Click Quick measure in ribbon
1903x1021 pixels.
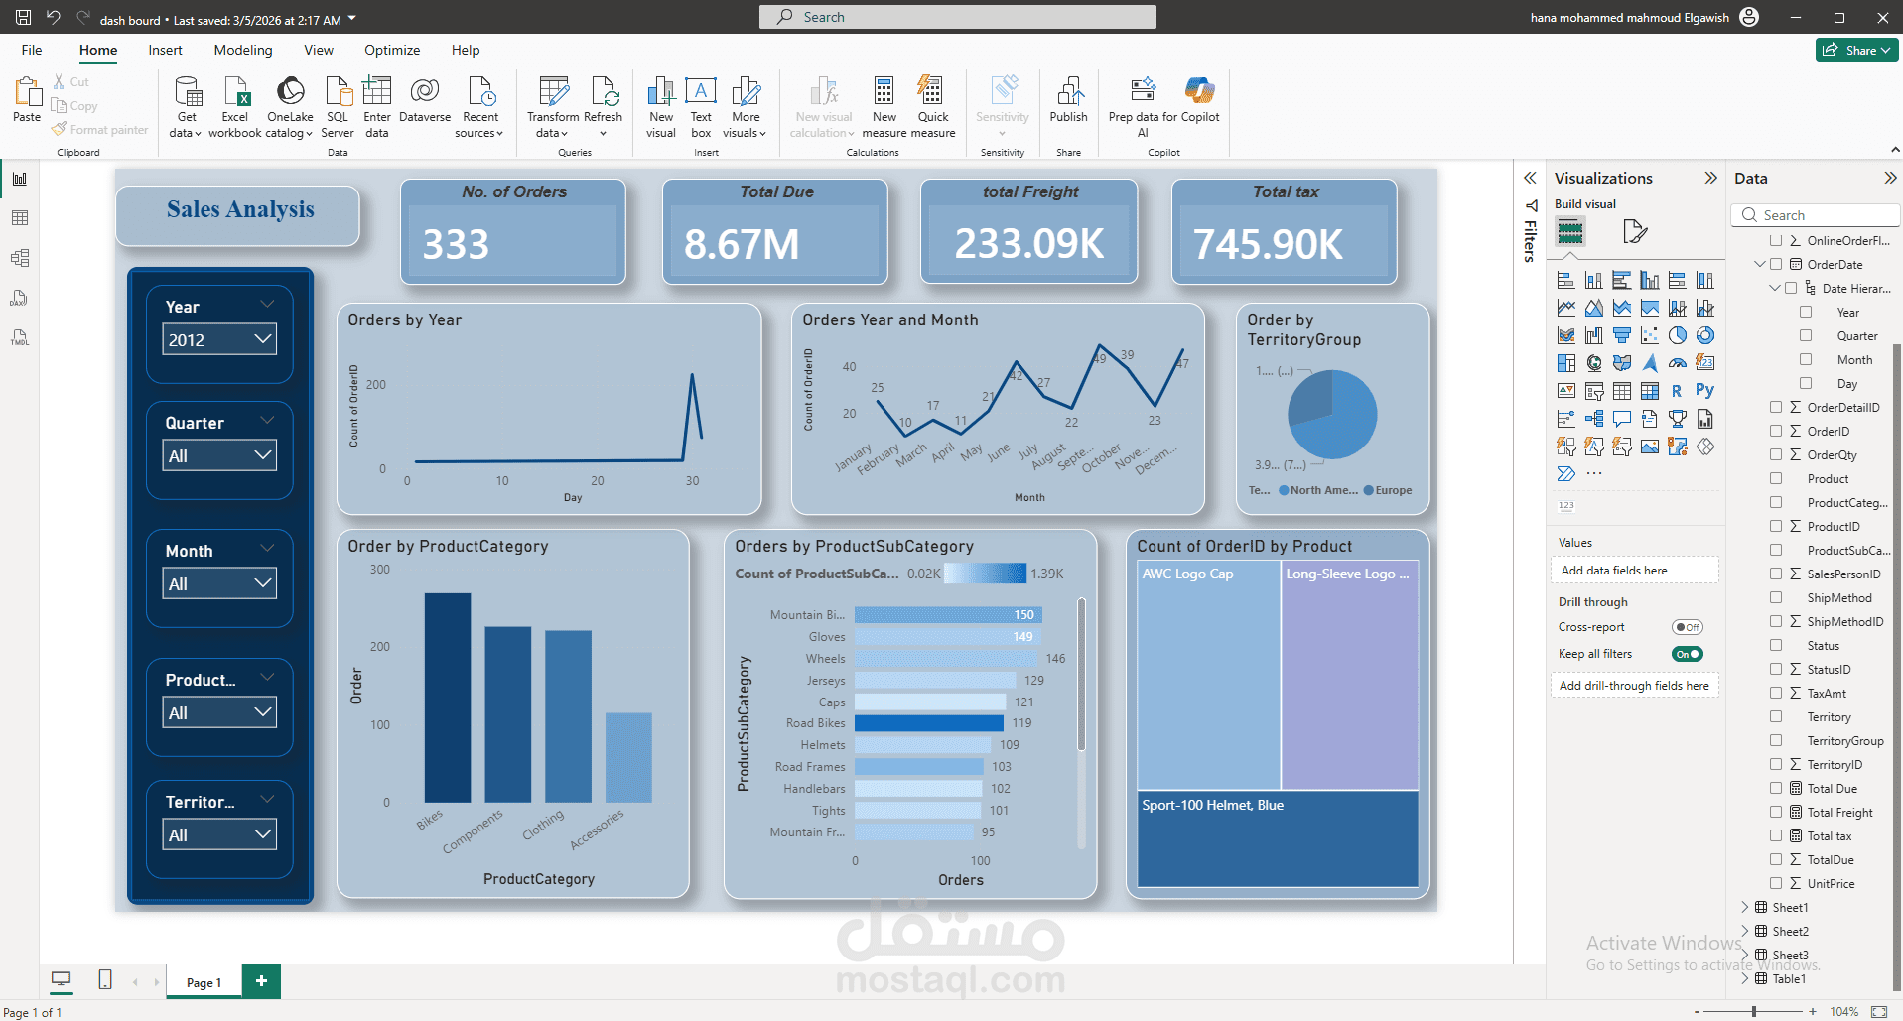click(x=932, y=107)
